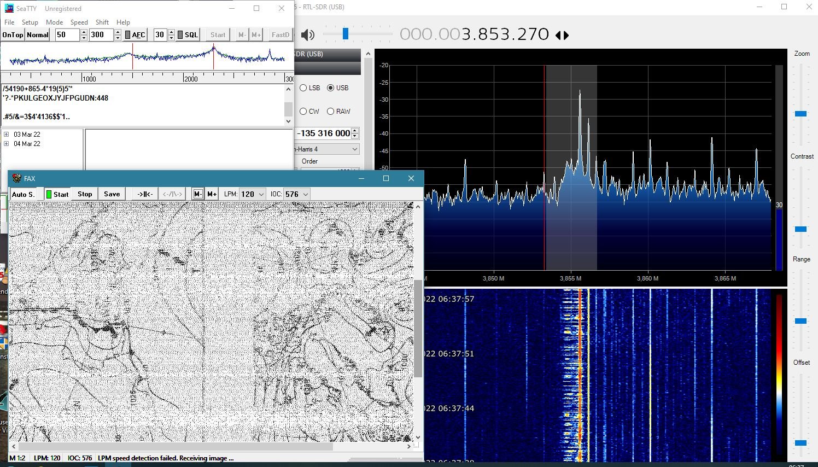Open the Mode menu in SeaTTY
This screenshot has height=467, width=818.
54,22
